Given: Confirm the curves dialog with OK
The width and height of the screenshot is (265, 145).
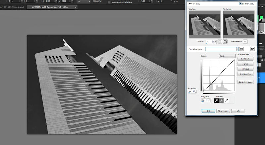Looking at the screenshot, I should (208, 111).
